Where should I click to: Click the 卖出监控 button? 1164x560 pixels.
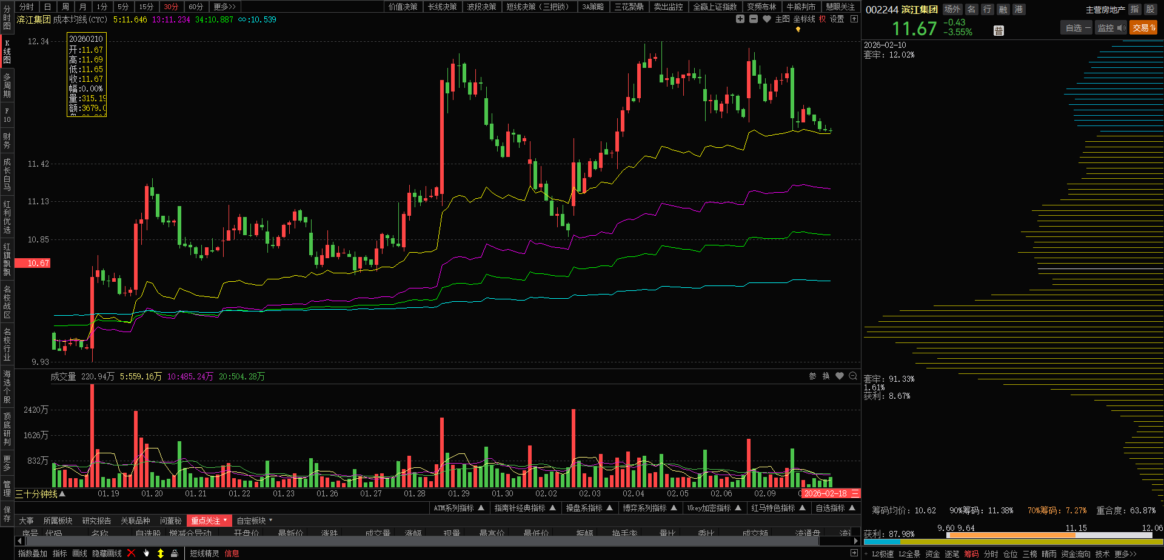668,7
